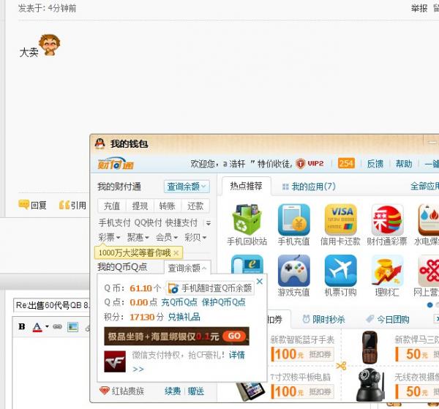Click the 极品坐骑+海量绑银 banner
The height and width of the screenshot is (409, 439).
[176, 336]
